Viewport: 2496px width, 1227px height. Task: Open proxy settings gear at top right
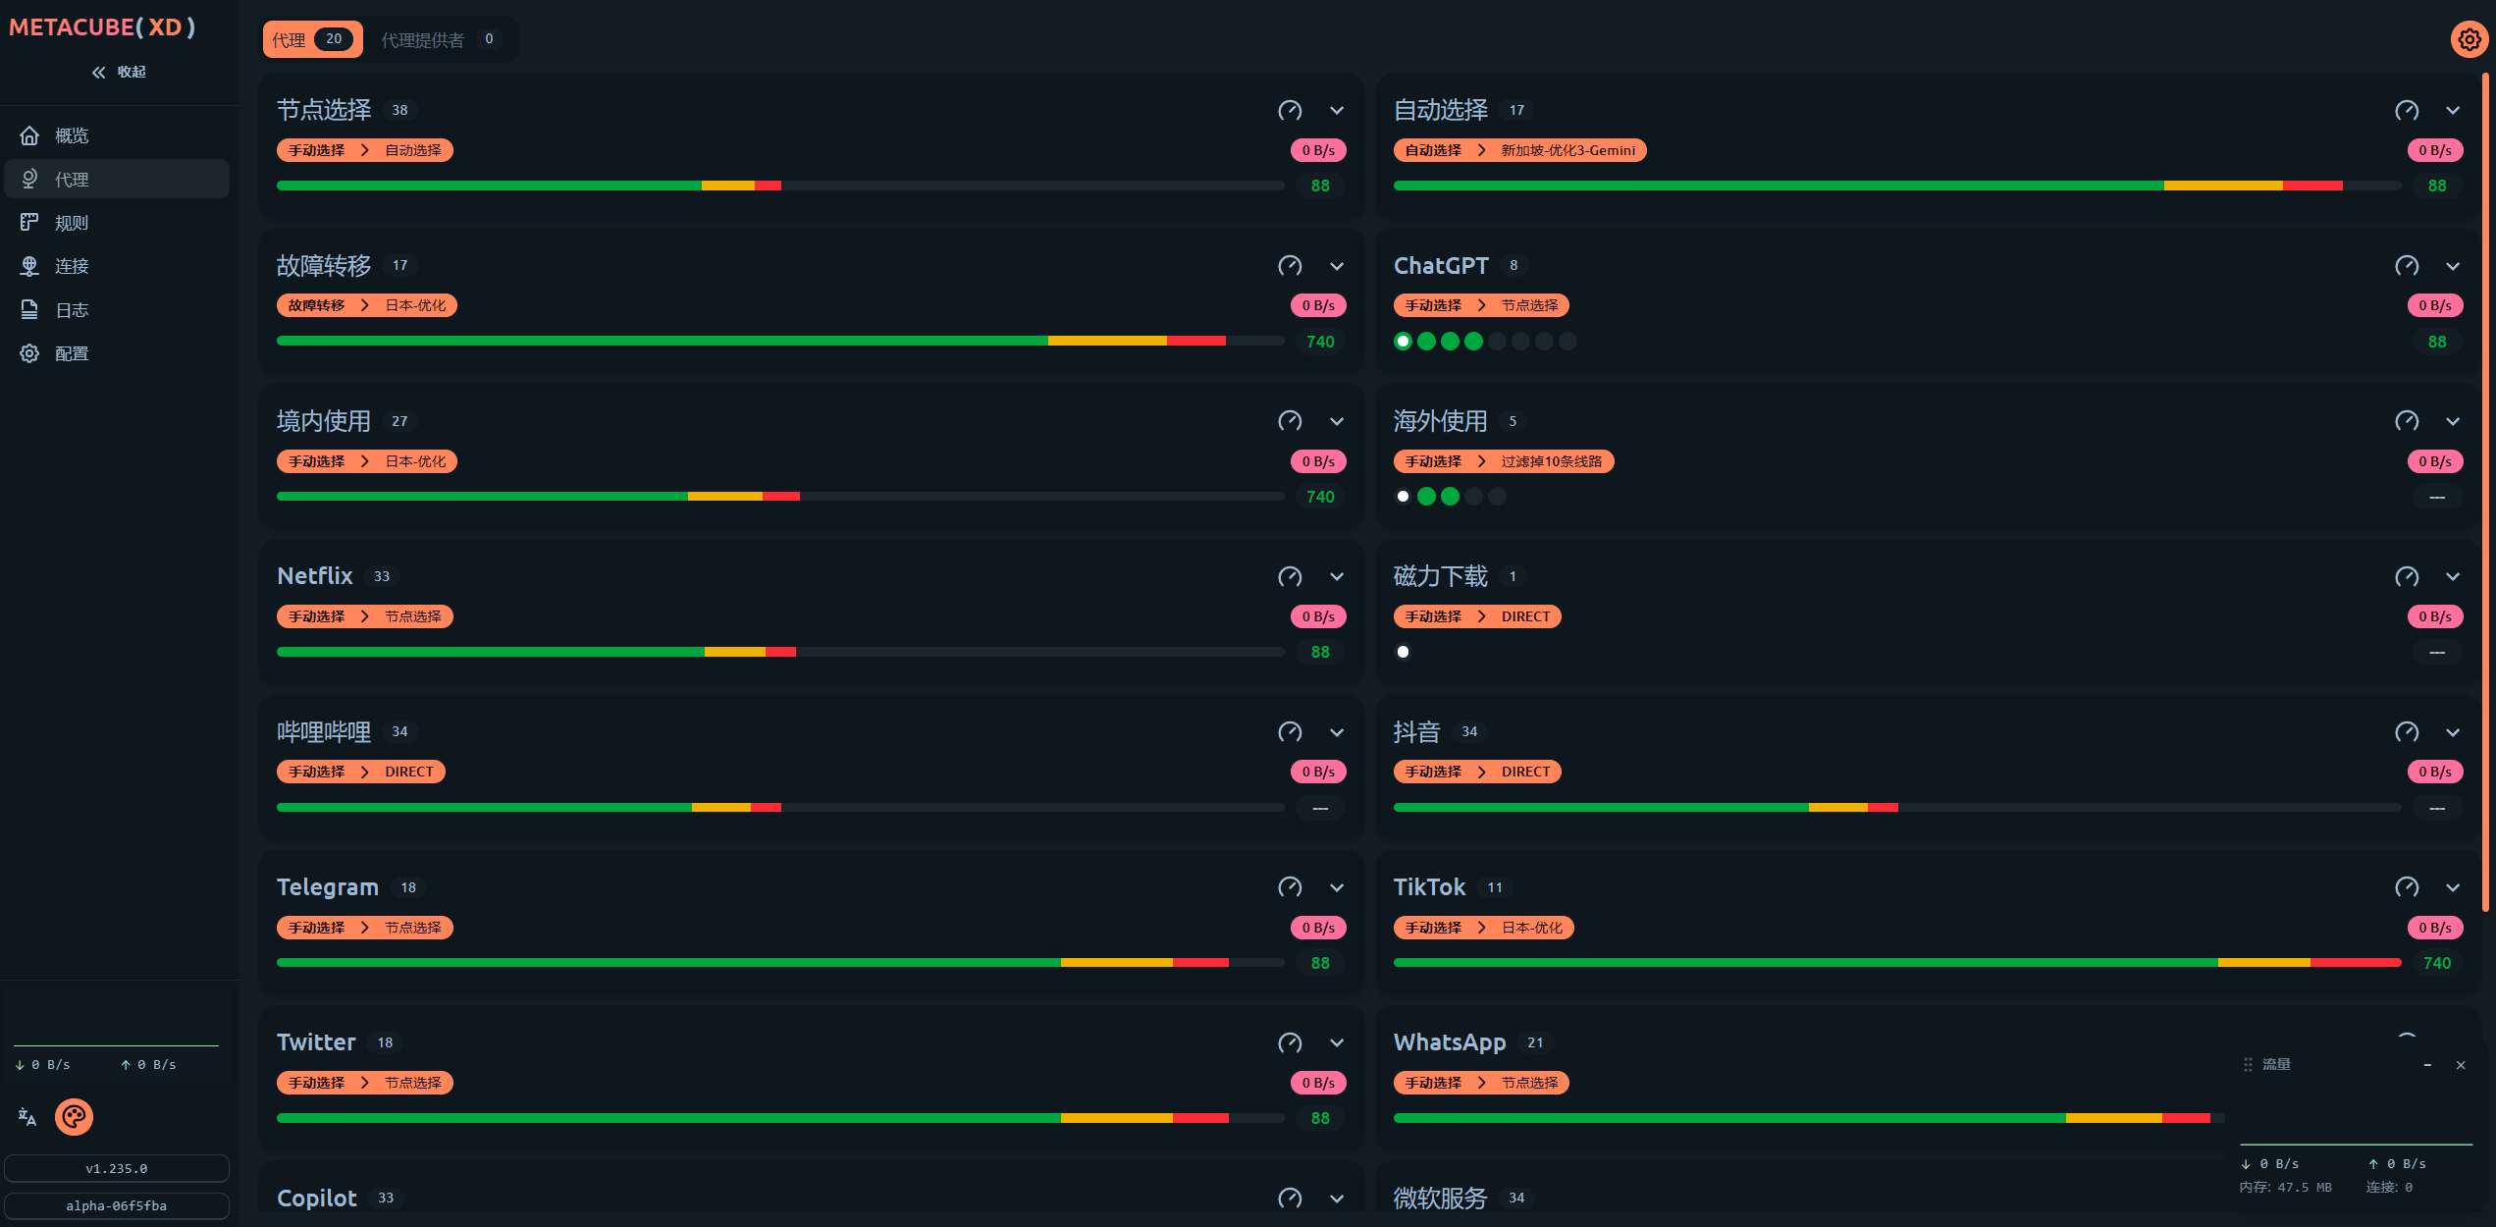click(2469, 40)
